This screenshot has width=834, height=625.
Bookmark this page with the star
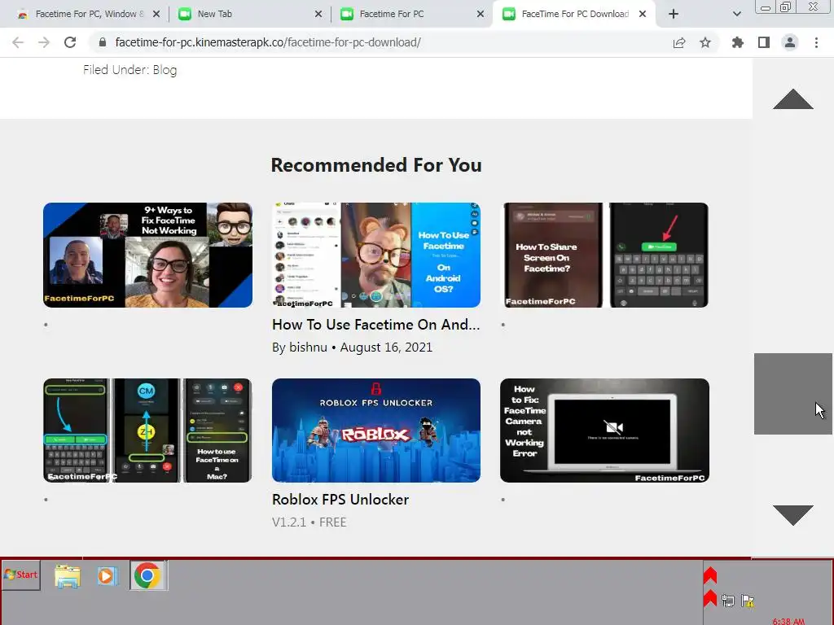coord(705,42)
